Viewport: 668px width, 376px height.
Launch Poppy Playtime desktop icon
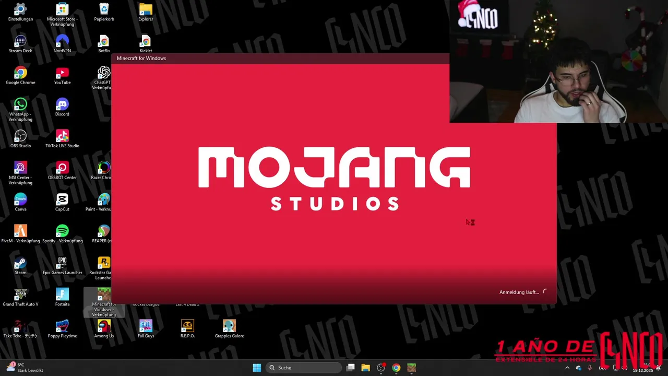[62, 329]
